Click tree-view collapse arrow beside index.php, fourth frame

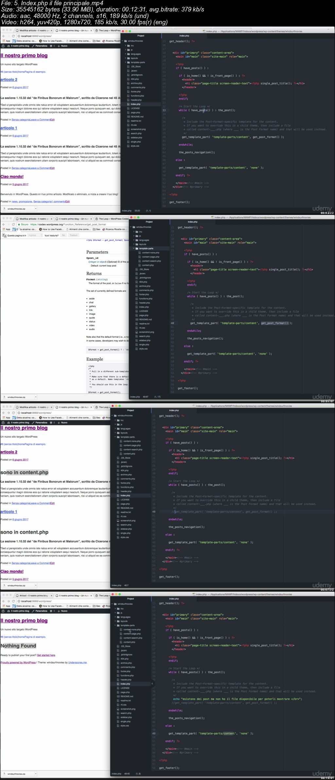(x=152, y=684)
